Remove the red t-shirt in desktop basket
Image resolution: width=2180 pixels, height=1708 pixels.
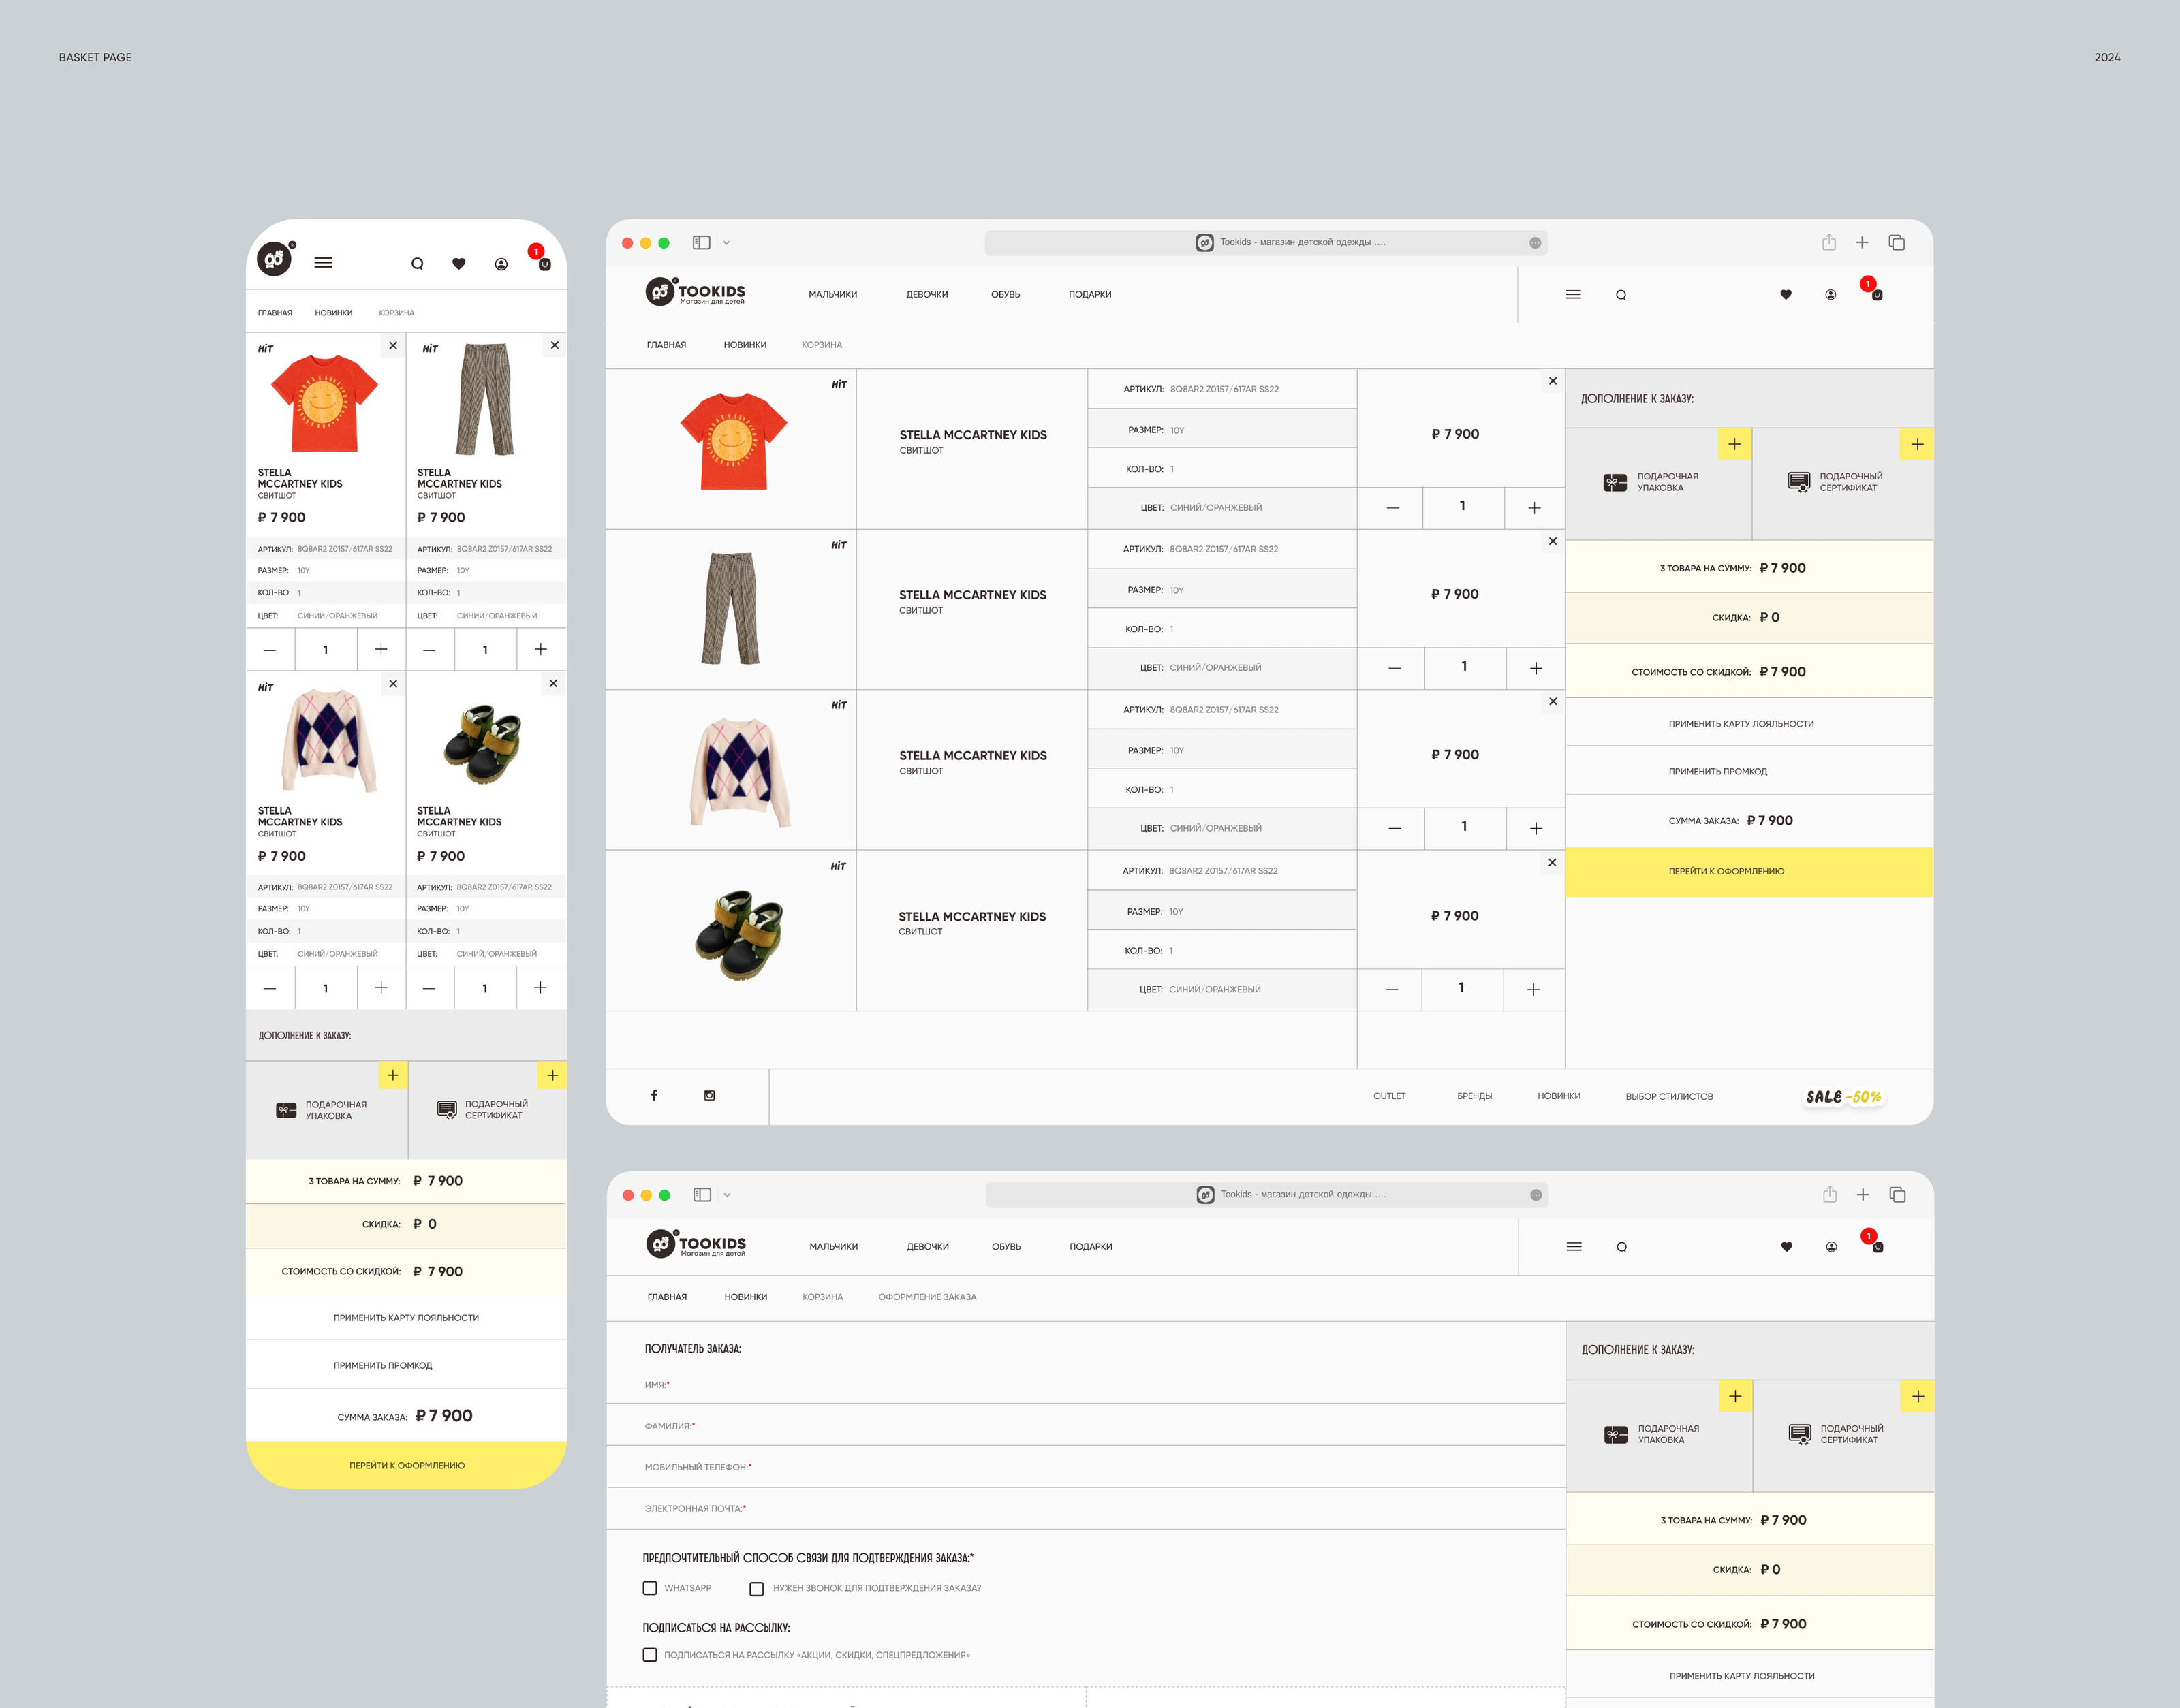1553,381
